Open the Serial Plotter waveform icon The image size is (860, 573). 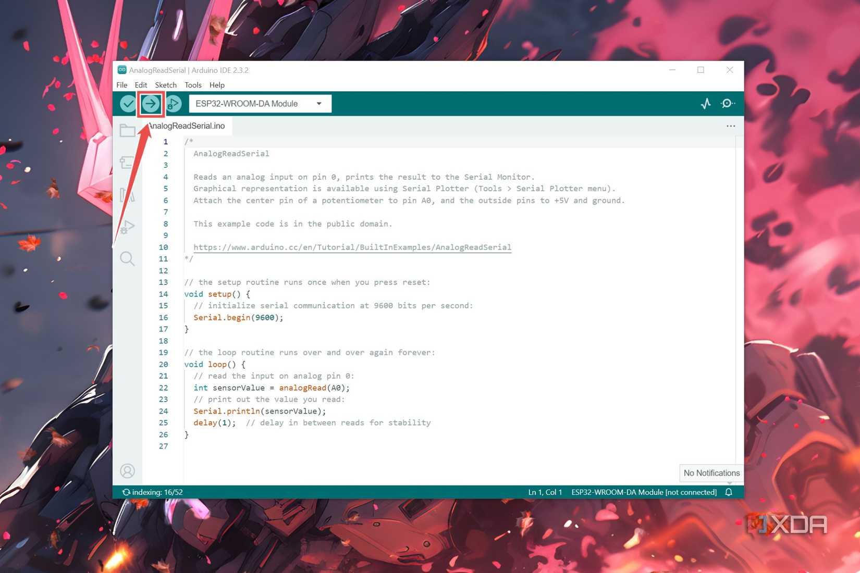point(706,104)
